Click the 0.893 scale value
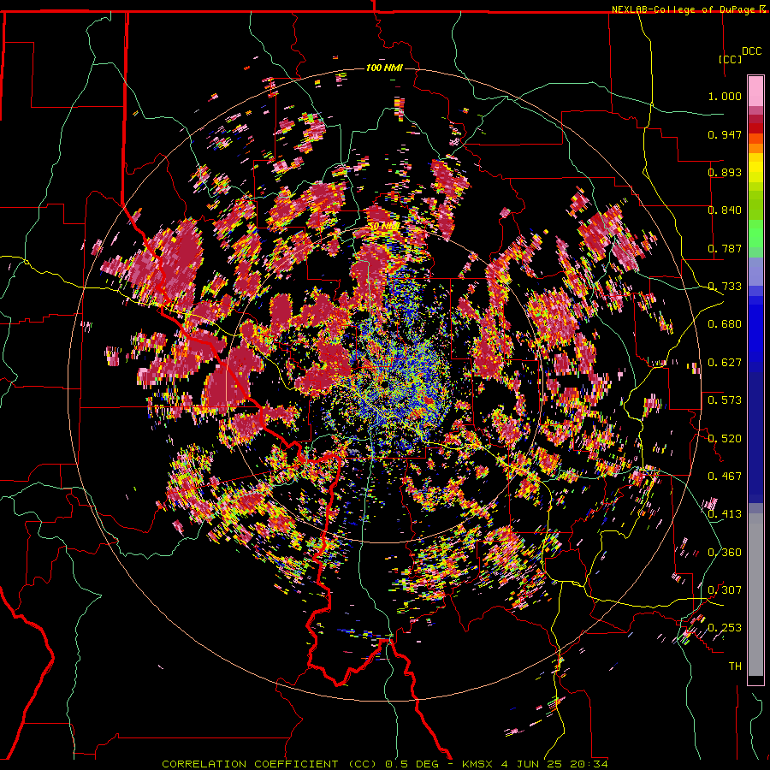This screenshot has height=770, width=770. coord(725,172)
